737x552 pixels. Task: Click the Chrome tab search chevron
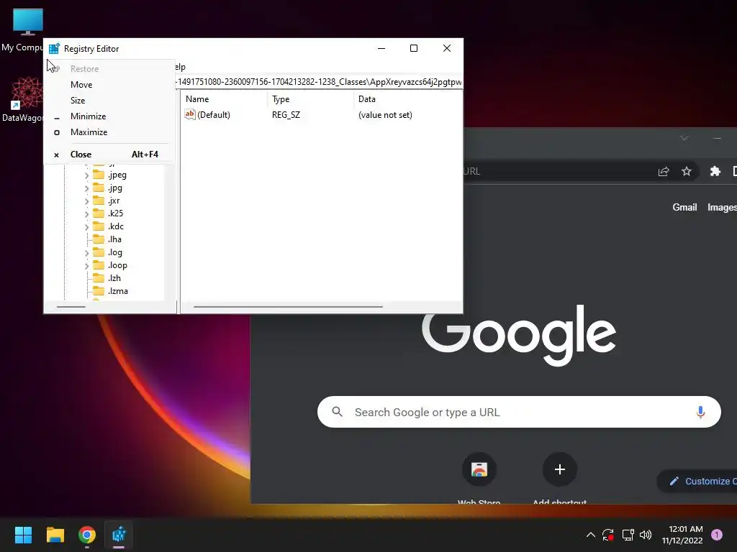point(684,137)
